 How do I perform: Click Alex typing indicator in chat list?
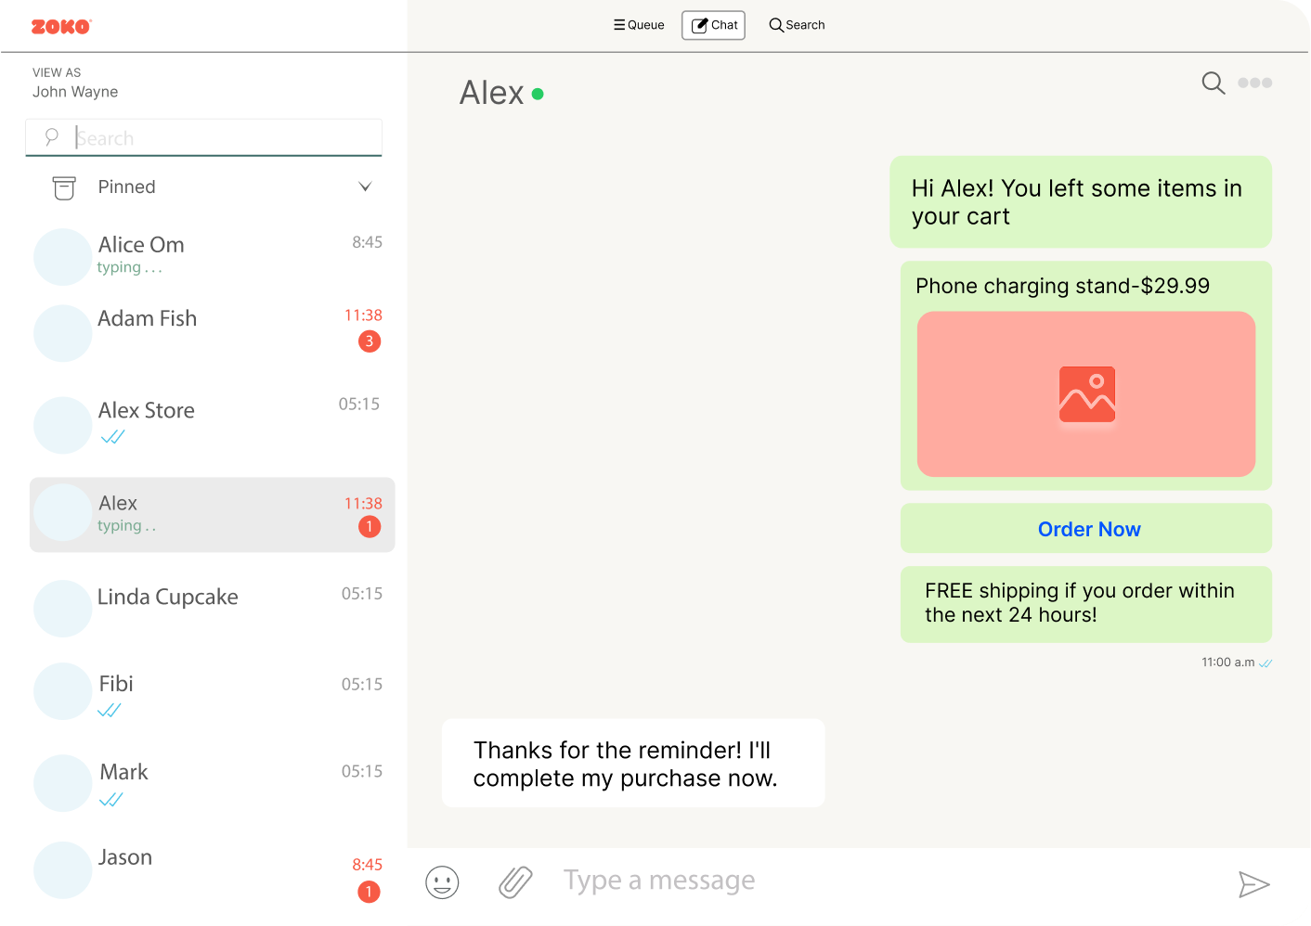point(126,525)
